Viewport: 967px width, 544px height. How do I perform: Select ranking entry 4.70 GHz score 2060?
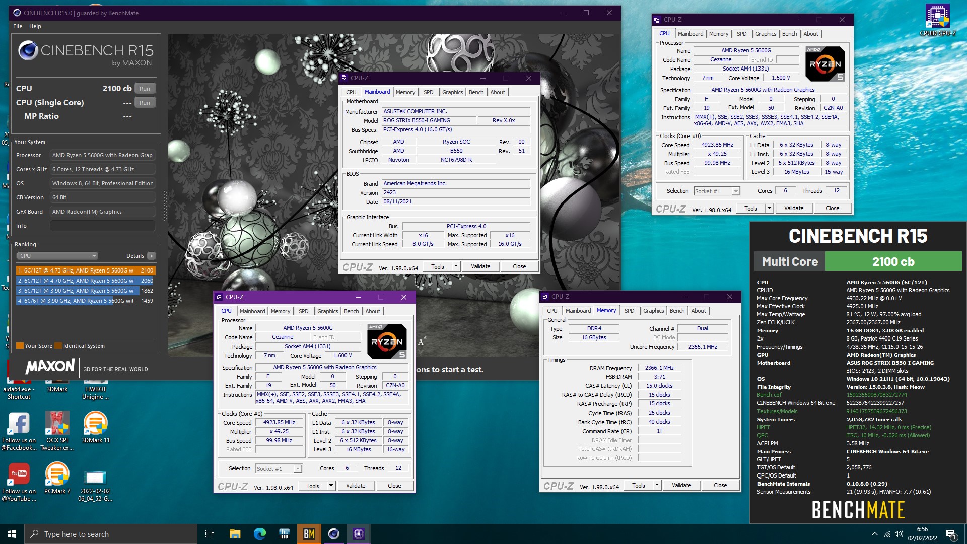pos(86,281)
